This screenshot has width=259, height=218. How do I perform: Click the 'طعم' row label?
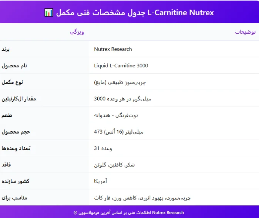click(7, 115)
